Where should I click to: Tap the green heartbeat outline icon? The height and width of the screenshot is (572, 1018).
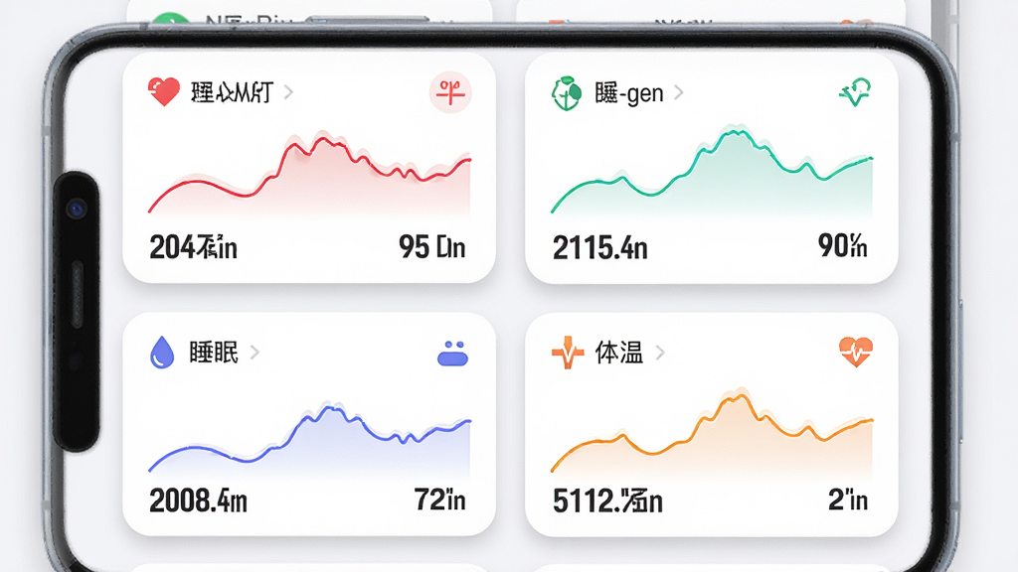855,92
